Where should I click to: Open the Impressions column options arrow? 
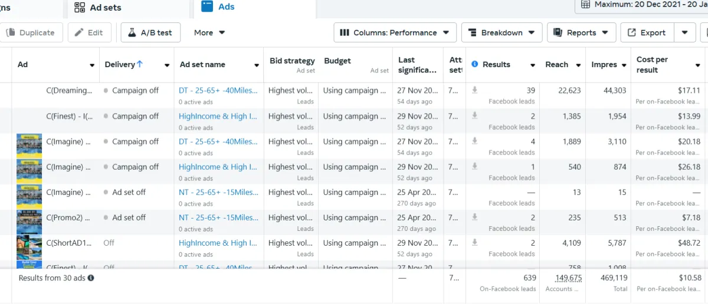(x=624, y=65)
